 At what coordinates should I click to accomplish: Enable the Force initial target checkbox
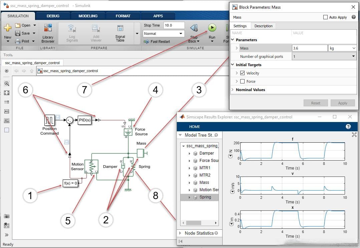tap(242, 81)
